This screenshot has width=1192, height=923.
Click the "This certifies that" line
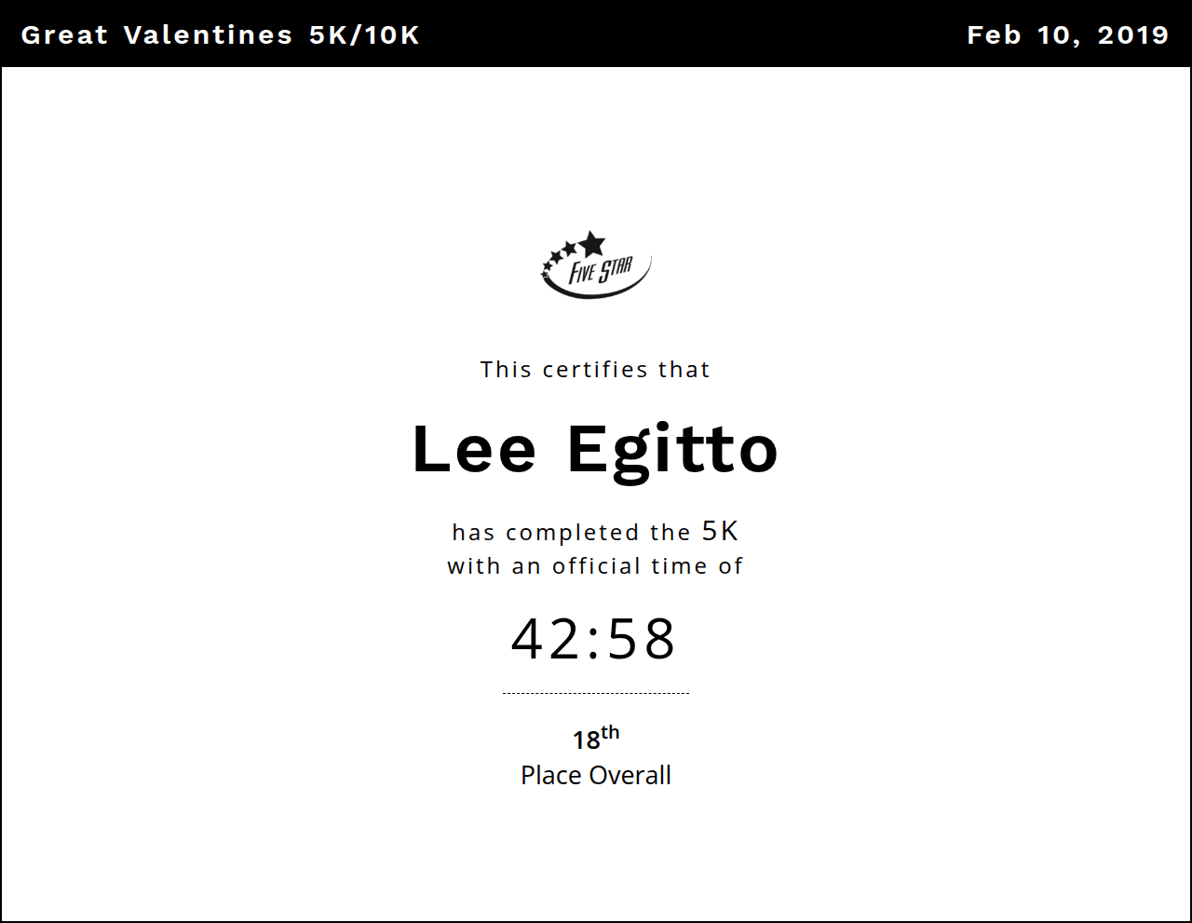pyautogui.click(x=595, y=370)
